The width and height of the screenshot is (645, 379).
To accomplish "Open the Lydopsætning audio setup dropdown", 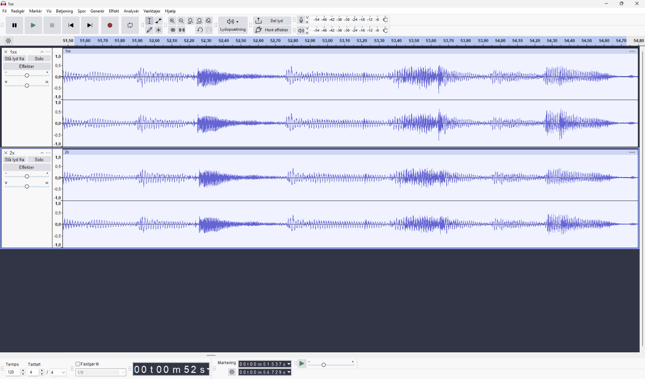I will [233, 25].
